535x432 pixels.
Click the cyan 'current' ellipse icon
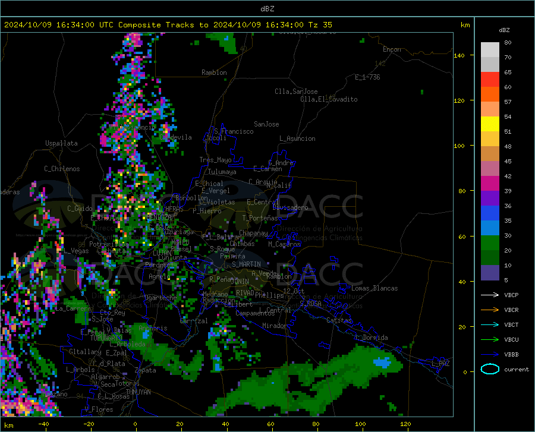tap(490, 369)
